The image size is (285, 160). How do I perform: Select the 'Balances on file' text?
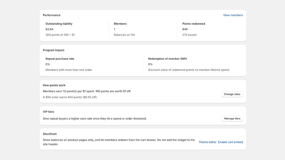[124, 35]
